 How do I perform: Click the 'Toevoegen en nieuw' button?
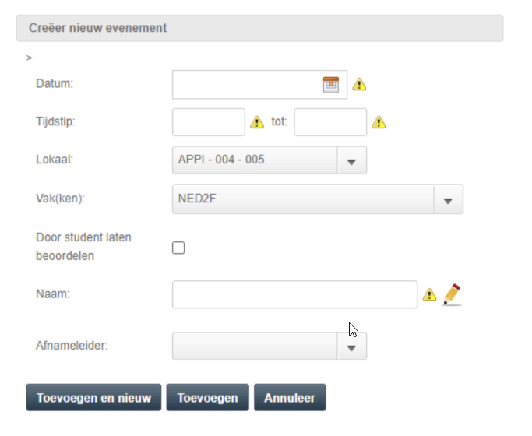[x=93, y=397]
